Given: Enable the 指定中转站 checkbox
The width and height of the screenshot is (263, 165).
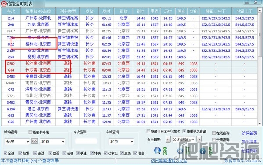Looking at the screenshot, I should click(30, 132).
